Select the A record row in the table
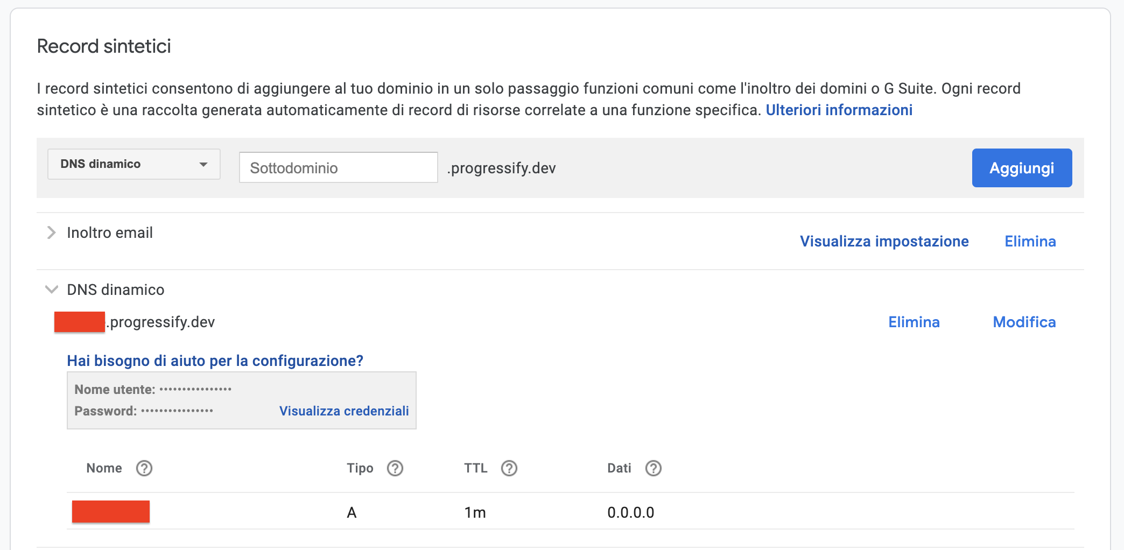 coord(352,512)
